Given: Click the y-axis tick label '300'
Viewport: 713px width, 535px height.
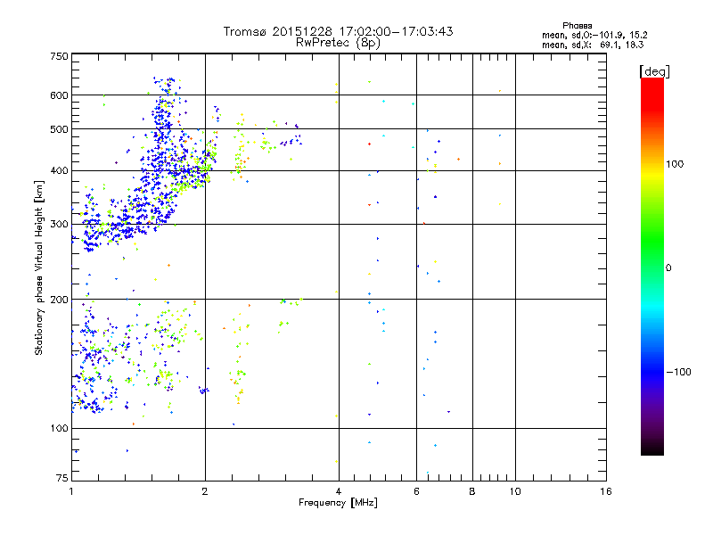Looking at the screenshot, I should click(x=59, y=225).
